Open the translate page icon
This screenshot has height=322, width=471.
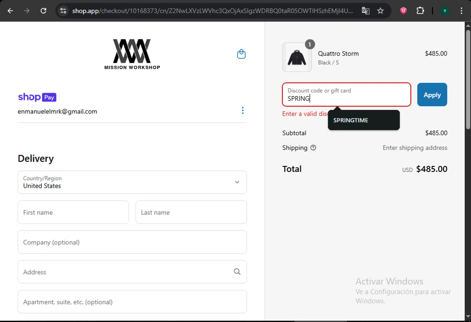(365, 11)
